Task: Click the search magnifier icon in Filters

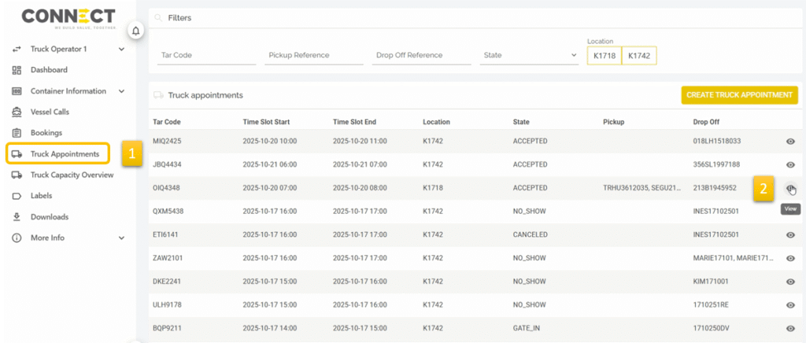Action: (x=159, y=17)
